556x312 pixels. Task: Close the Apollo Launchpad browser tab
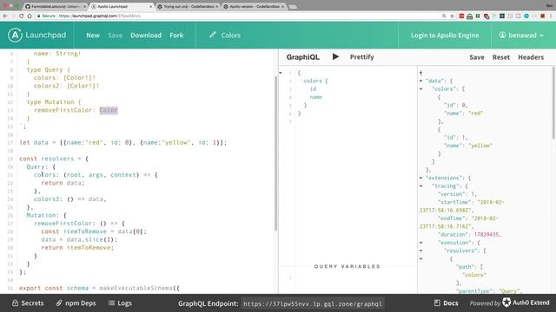coord(151,7)
